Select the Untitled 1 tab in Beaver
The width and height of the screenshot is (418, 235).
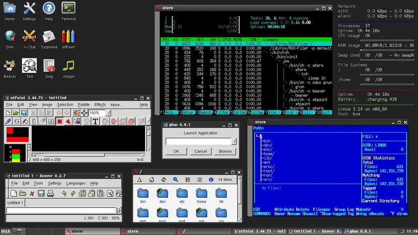(15, 203)
